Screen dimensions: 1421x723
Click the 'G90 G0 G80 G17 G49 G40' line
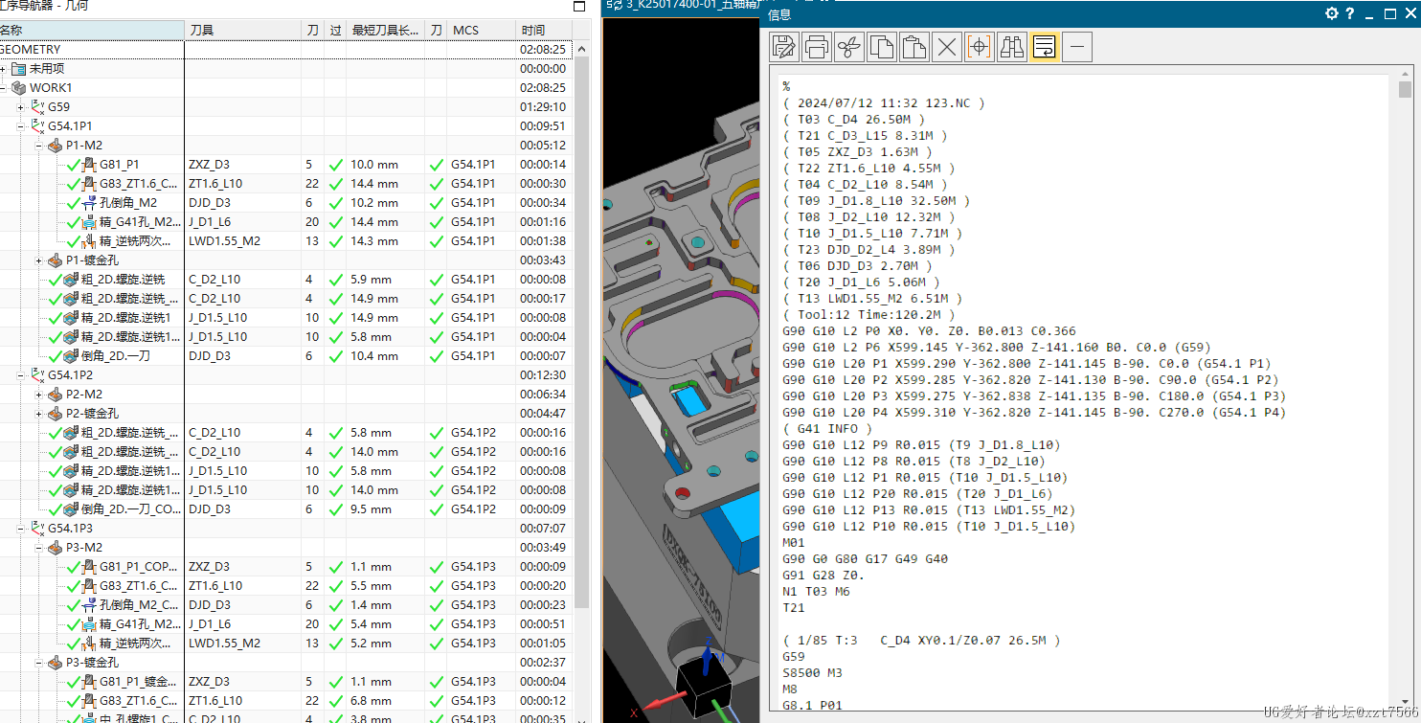(x=865, y=558)
